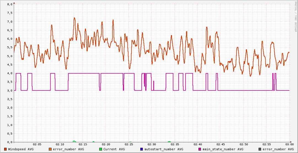The image size is (298, 153).
Task: Click the red Windspeed AVG legend swatch
Action: 6,149
